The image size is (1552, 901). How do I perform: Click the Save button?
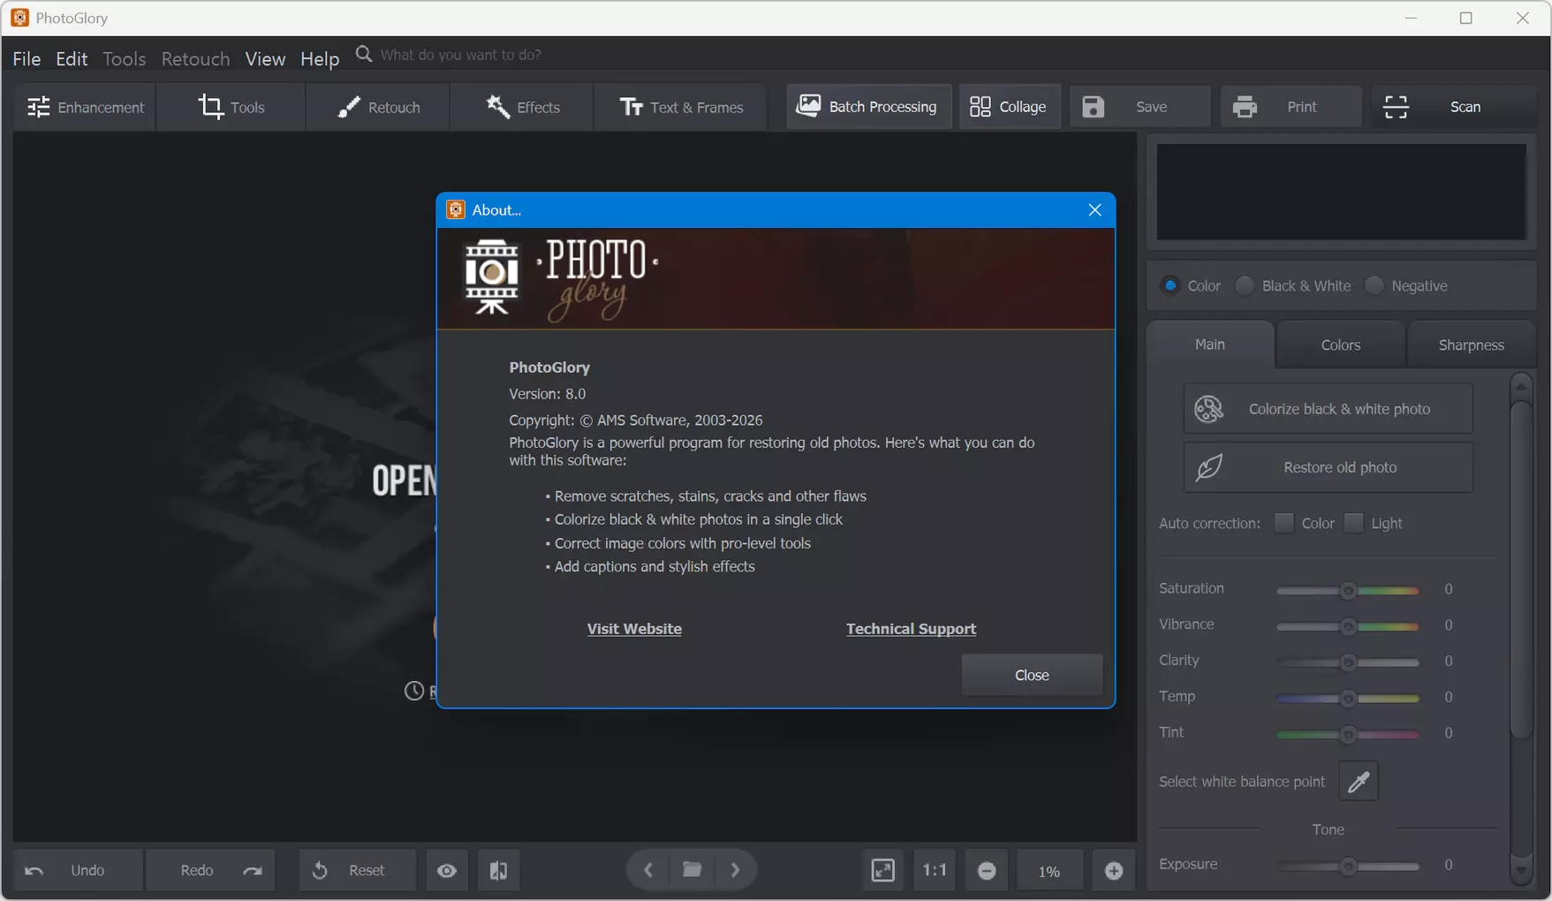[1139, 107]
